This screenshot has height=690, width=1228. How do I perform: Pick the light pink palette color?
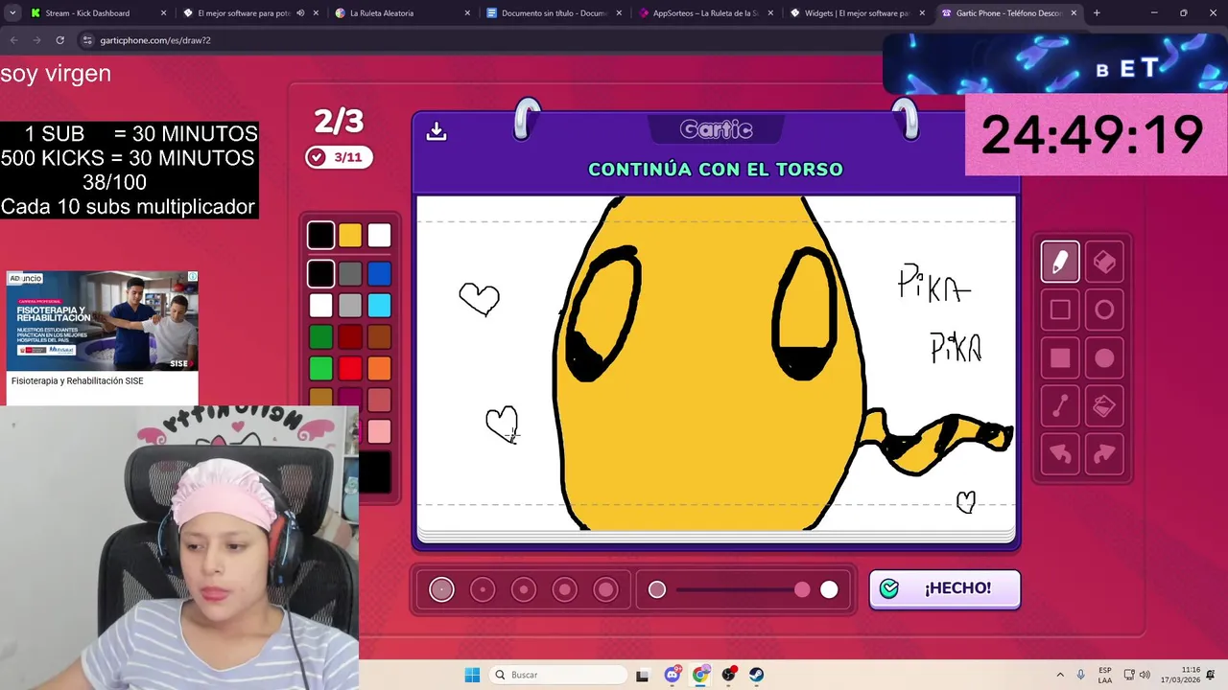click(379, 431)
